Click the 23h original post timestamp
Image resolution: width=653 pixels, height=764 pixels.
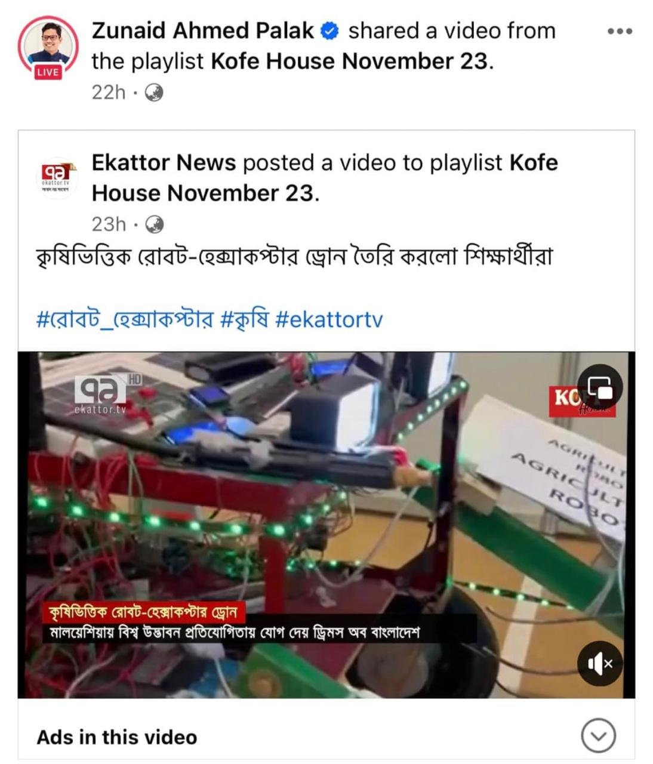(109, 224)
